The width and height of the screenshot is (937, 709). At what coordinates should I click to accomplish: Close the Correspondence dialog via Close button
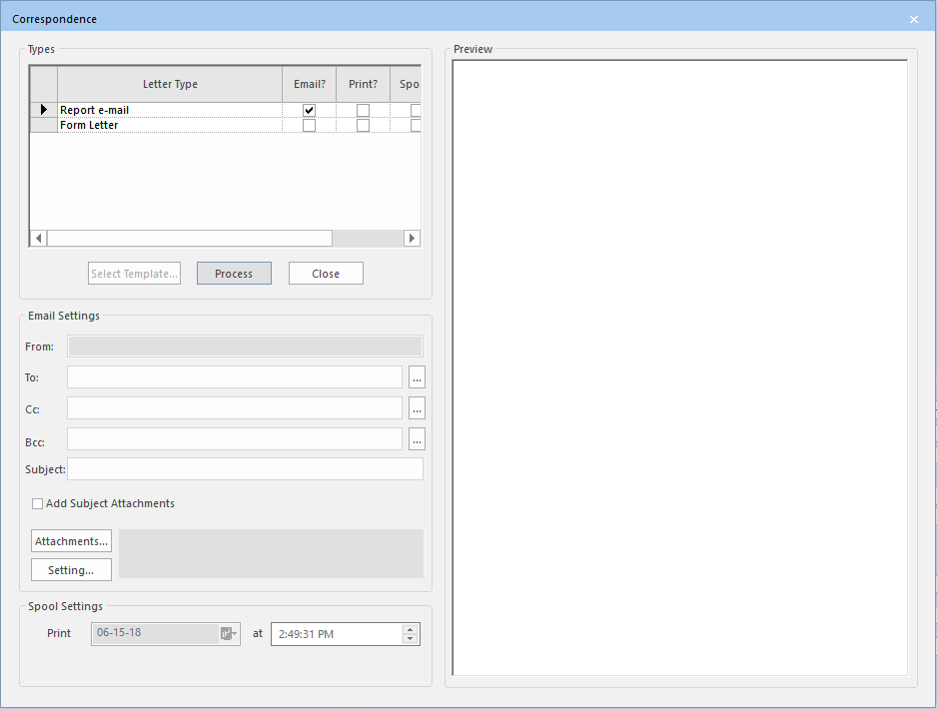[326, 273]
